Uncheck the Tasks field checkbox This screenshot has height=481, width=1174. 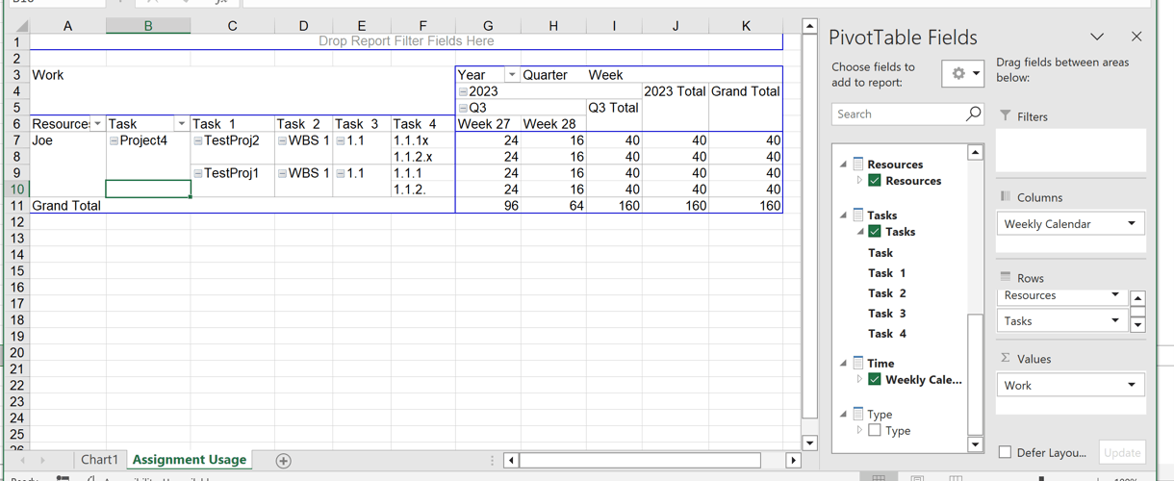click(875, 232)
